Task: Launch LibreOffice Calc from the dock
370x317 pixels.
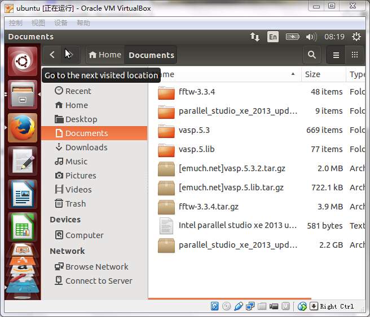Action: point(23,227)
